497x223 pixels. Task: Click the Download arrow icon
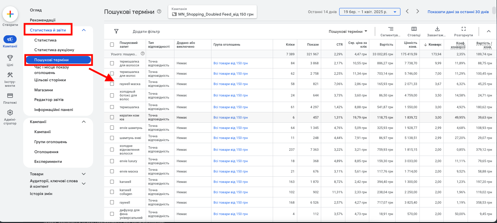tap(437, 29)
